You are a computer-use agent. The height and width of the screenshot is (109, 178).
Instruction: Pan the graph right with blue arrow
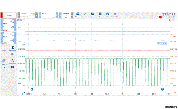point(162,89)
